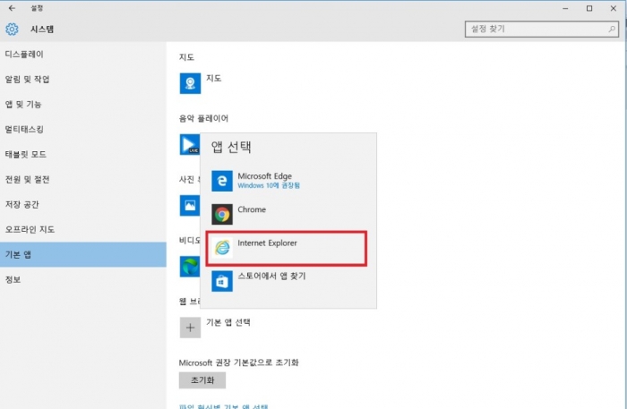Screen dimensions: 627x409
Task: Go back with the arrow button
Action: click(x=12, y=8)
